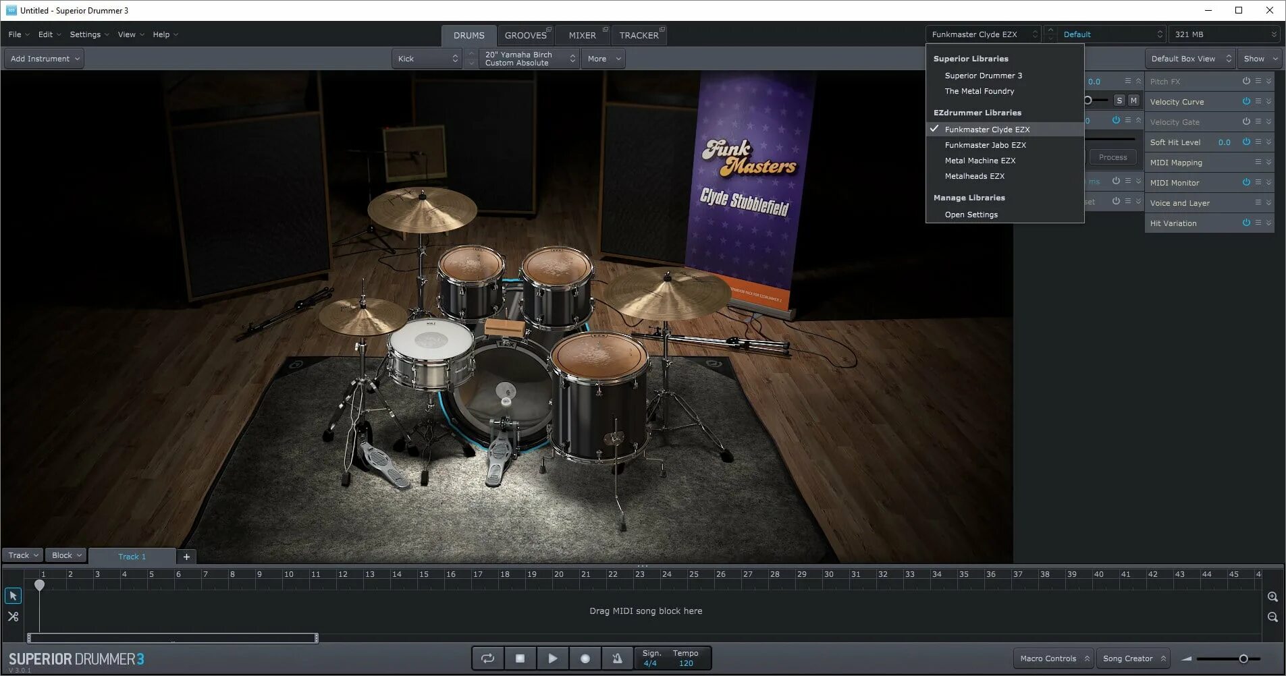Toggle Soft Hit Level power button

click(1246, 142)
